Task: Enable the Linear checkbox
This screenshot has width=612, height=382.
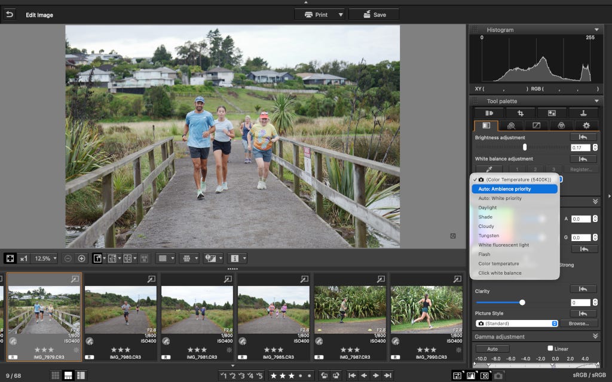Action: [550, 348]
